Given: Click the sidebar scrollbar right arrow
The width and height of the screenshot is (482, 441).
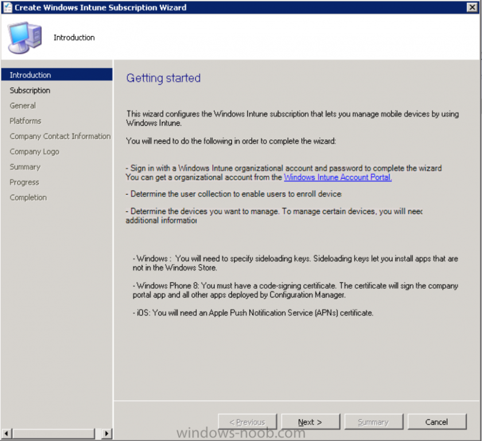Looking at the screenshot, I should pos(106,434).
